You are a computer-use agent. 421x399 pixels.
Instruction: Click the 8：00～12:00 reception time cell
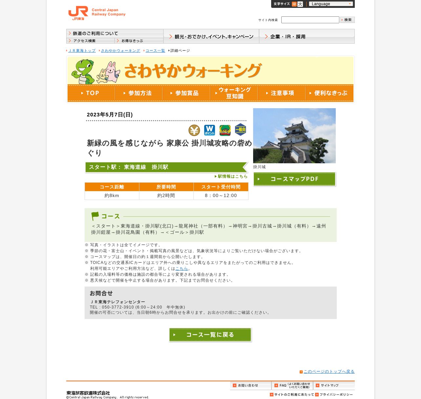tap(221, 195)
